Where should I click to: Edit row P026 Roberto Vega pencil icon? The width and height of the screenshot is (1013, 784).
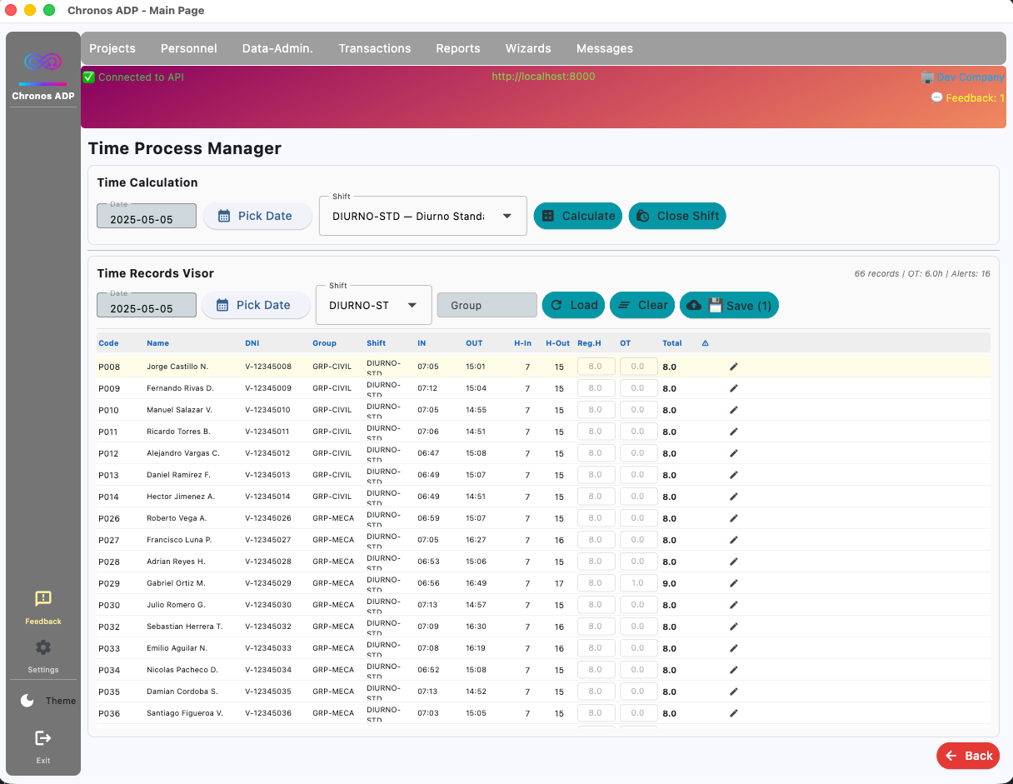(x=734, y=518)
